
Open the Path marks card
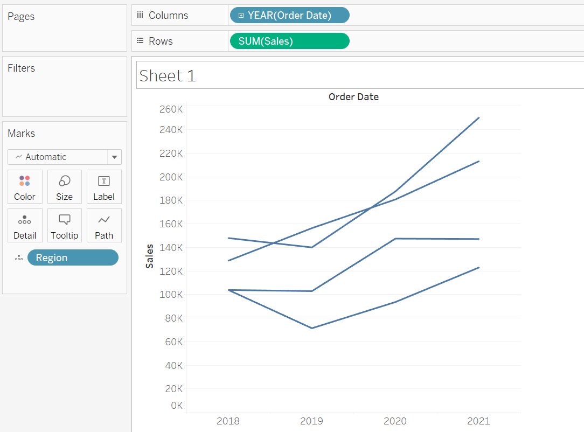(x=104, y=226)
